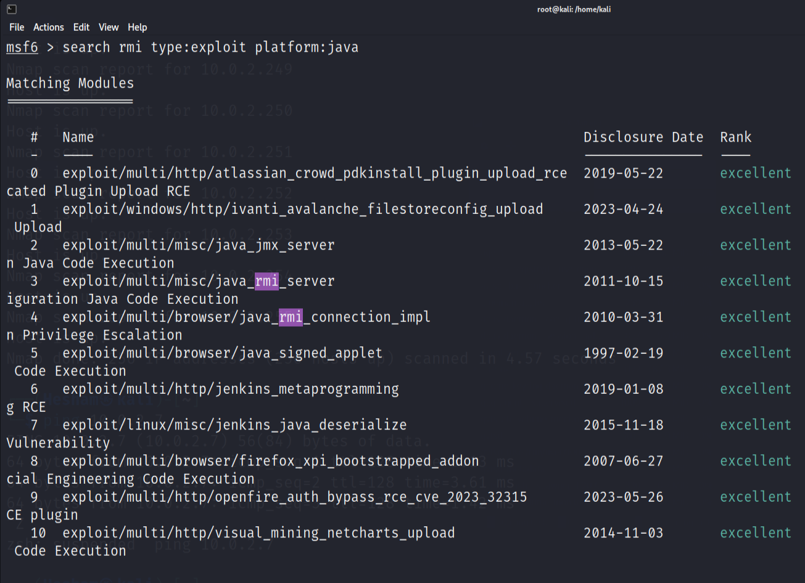Click the 'iguration Java Code Execution' description line
This screenshot has width=805, height=583.
click(x=122, y=299)
